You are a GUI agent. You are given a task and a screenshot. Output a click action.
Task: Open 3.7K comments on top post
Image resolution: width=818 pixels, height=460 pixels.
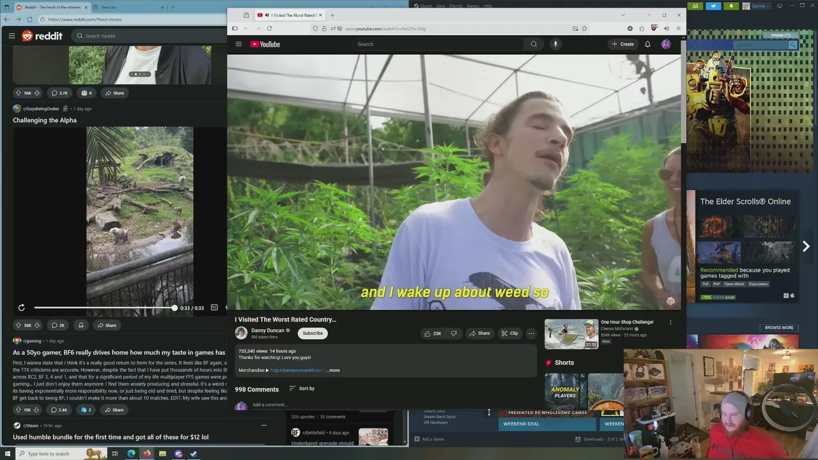pos(59,93)
